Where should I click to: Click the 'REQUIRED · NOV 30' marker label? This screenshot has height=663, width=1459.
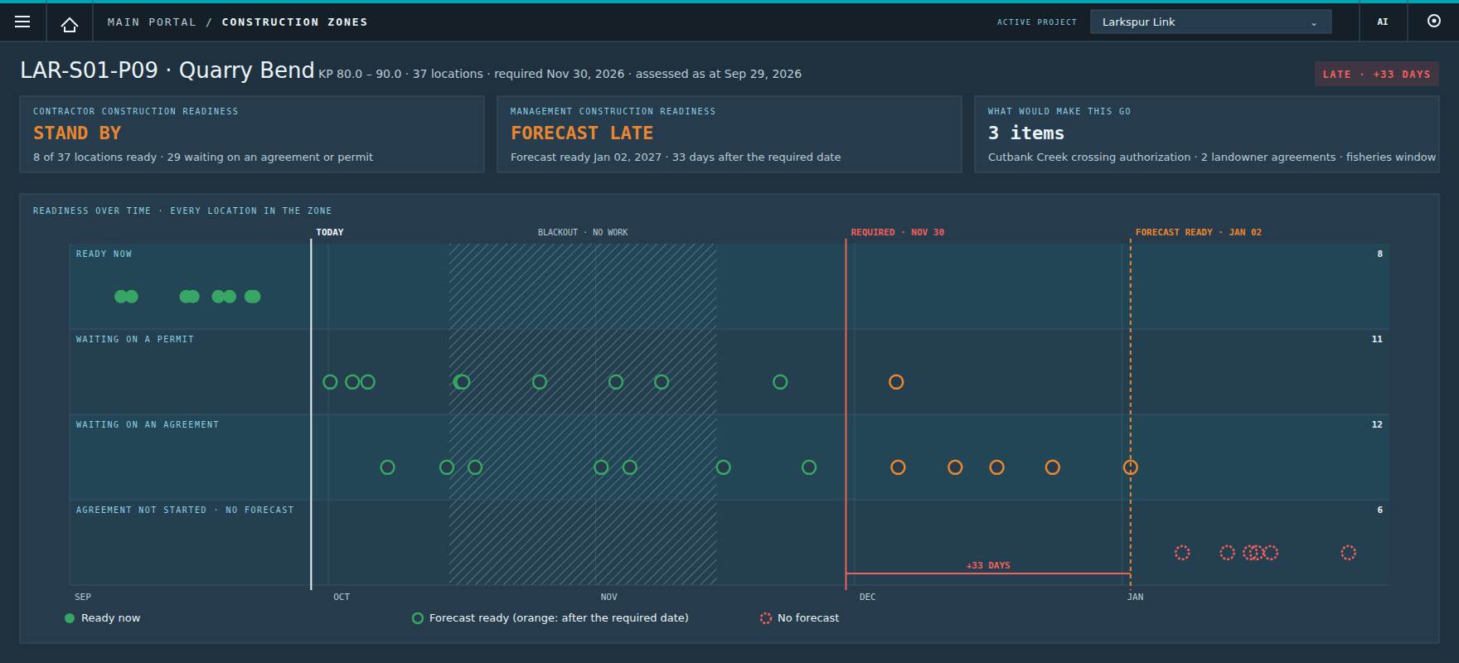pos(898,233)
